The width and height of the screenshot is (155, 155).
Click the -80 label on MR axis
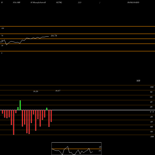pos(151,132)
